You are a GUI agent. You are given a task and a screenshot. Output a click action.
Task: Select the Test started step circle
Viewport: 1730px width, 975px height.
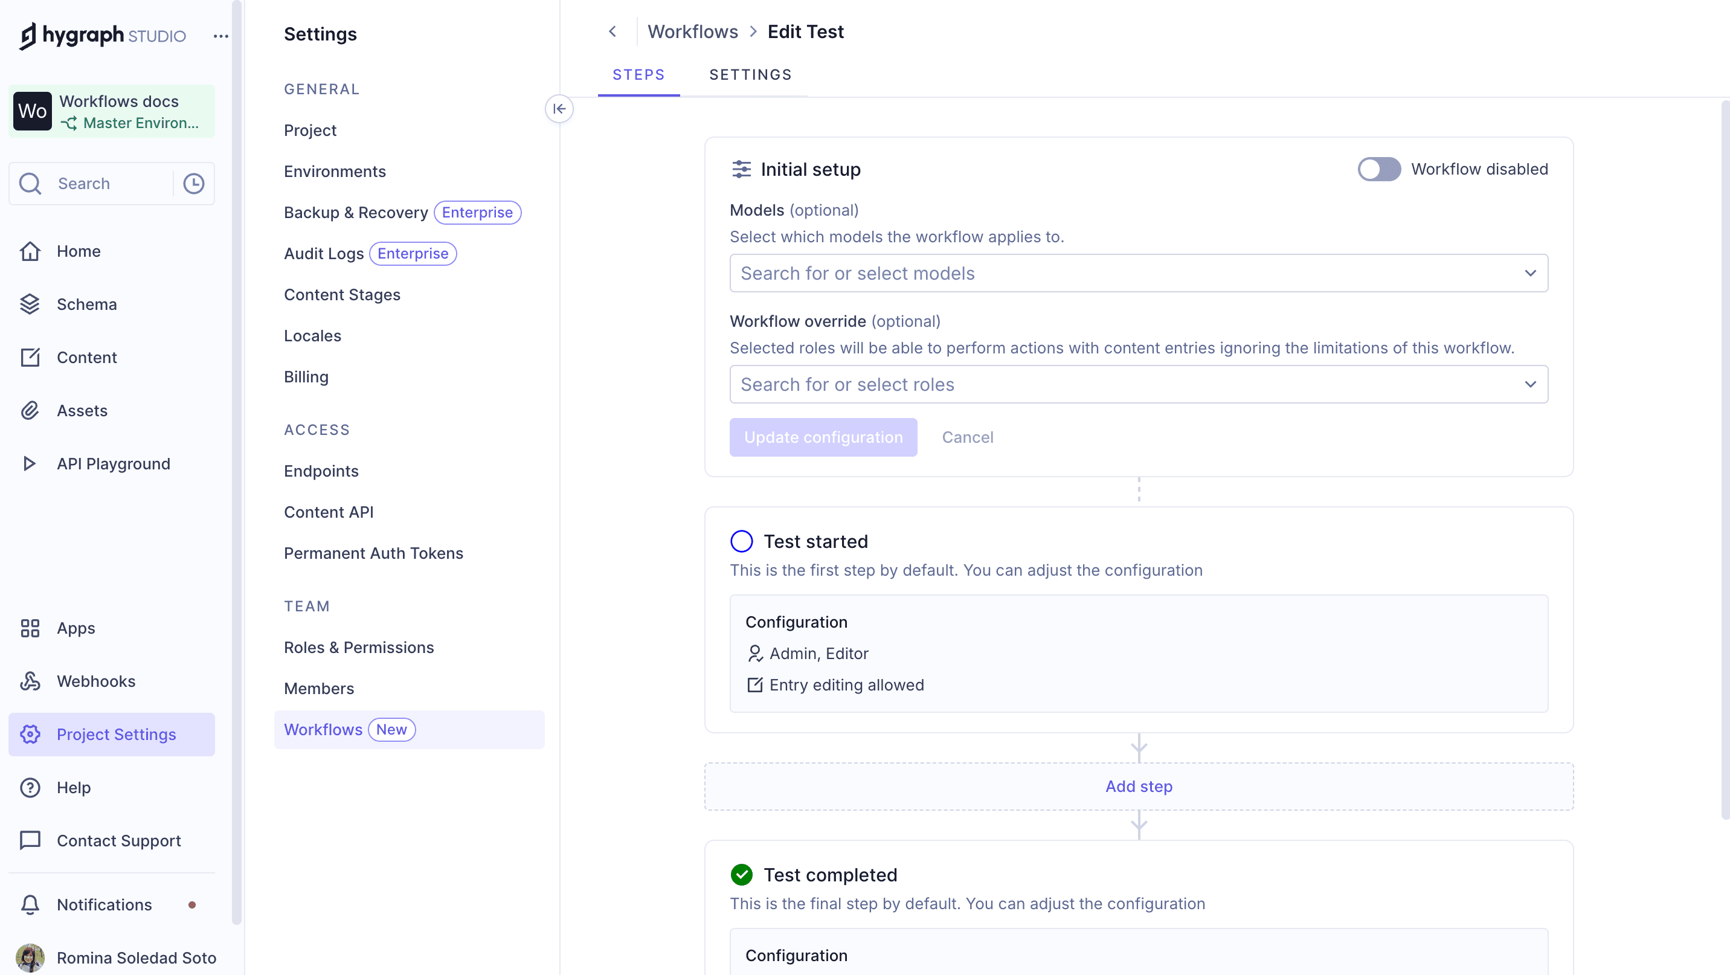741,541
